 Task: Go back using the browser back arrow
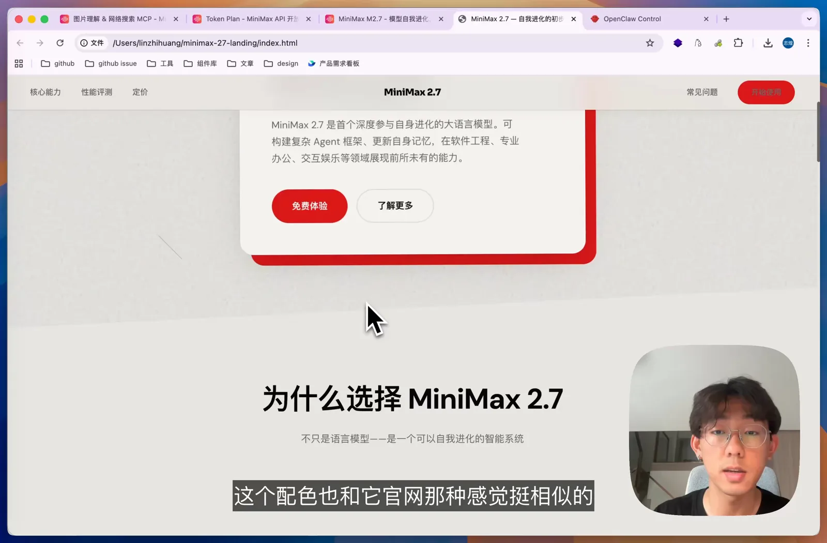20,43
